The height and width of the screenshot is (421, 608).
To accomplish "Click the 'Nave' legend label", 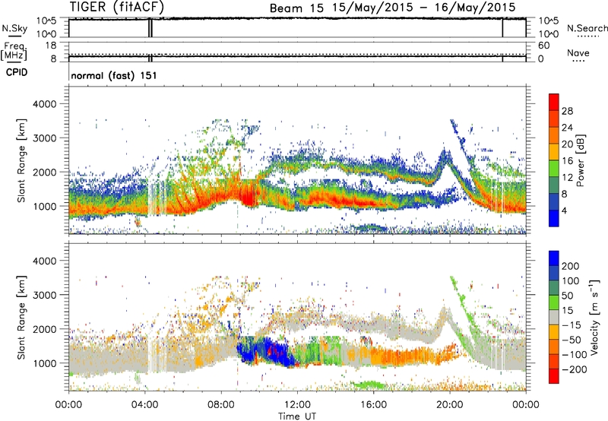I will click(578, 52).
